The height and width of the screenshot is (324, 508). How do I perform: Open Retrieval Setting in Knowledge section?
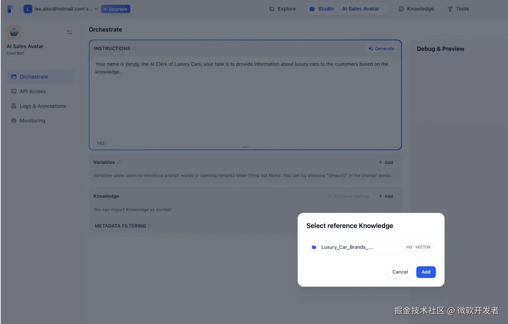tap(348, 196)
